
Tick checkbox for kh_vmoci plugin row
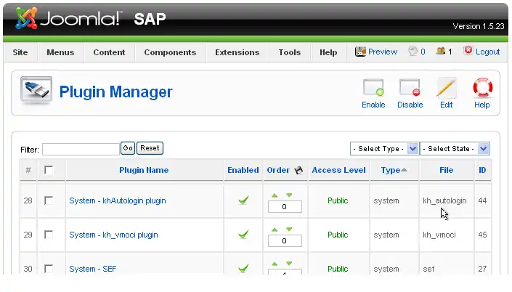pos(49,235)
